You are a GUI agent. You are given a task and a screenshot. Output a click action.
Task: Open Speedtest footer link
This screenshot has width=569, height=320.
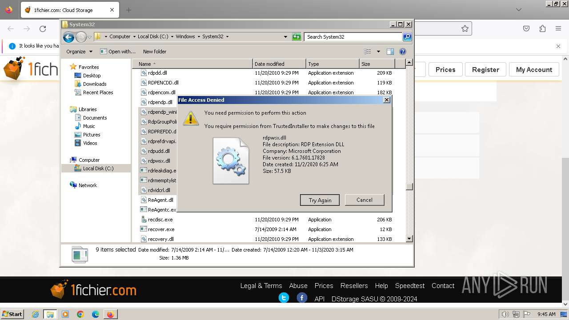(410, 286)
